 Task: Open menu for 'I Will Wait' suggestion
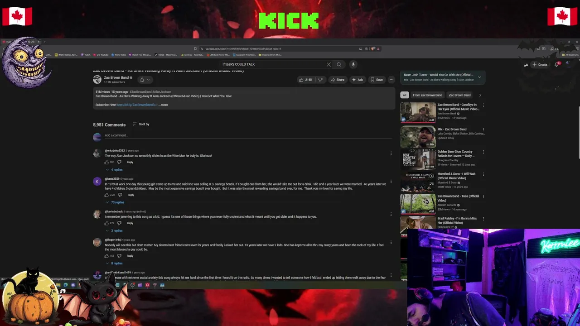(x=483, y=174)
